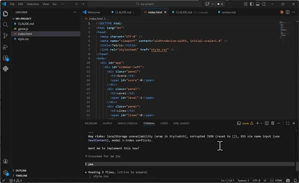Image resolution: width=299 pixels, height=183 pixels.
Task: Open the Selection menu
Action: 33,4
